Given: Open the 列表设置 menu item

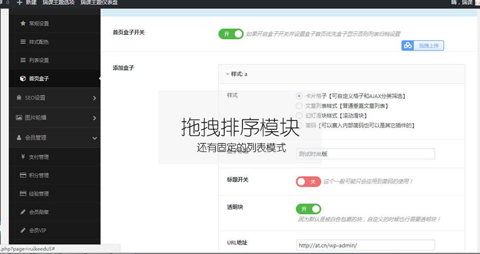Looking at the screenshot, I should click(39, 60).
